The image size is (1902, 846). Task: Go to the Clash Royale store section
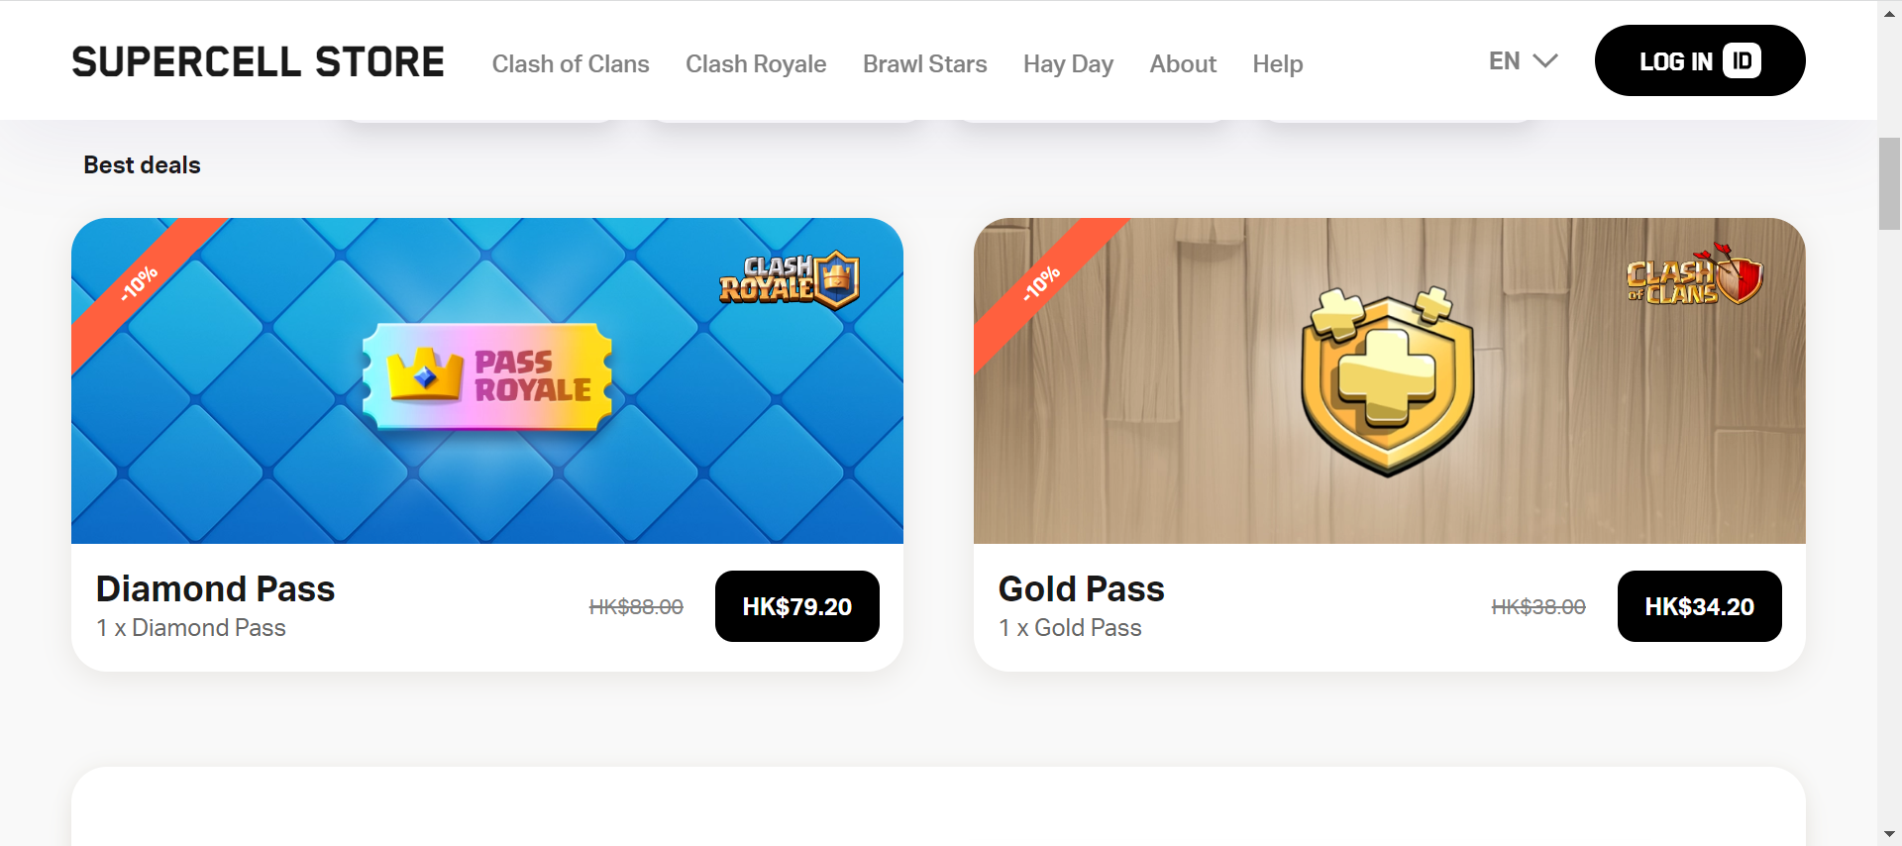click(756, 63)
